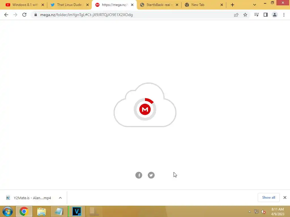Open the Vegas Pro taskbar icon

click(76, 211)
